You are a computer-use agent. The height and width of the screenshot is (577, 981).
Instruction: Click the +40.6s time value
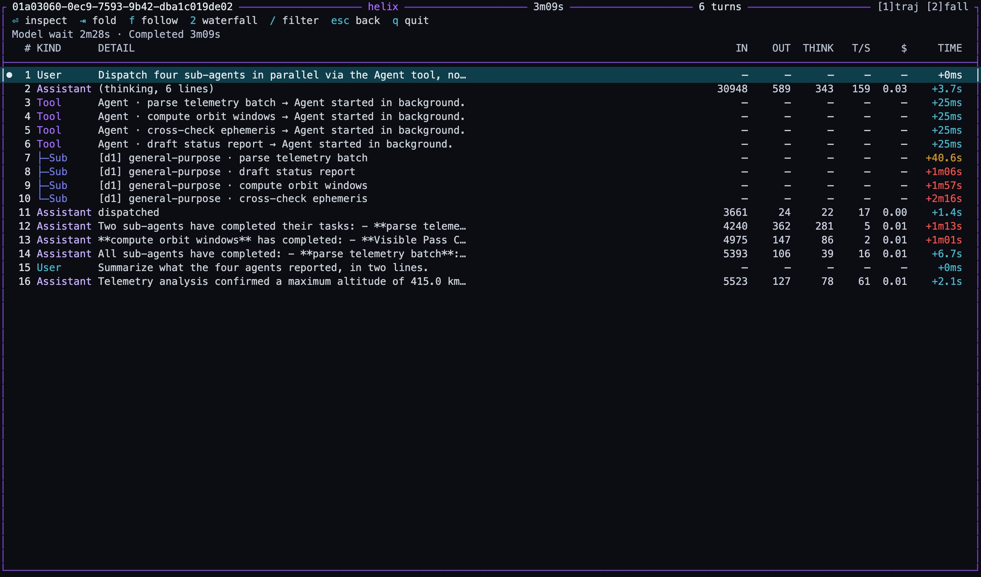(x=944, y=158)
